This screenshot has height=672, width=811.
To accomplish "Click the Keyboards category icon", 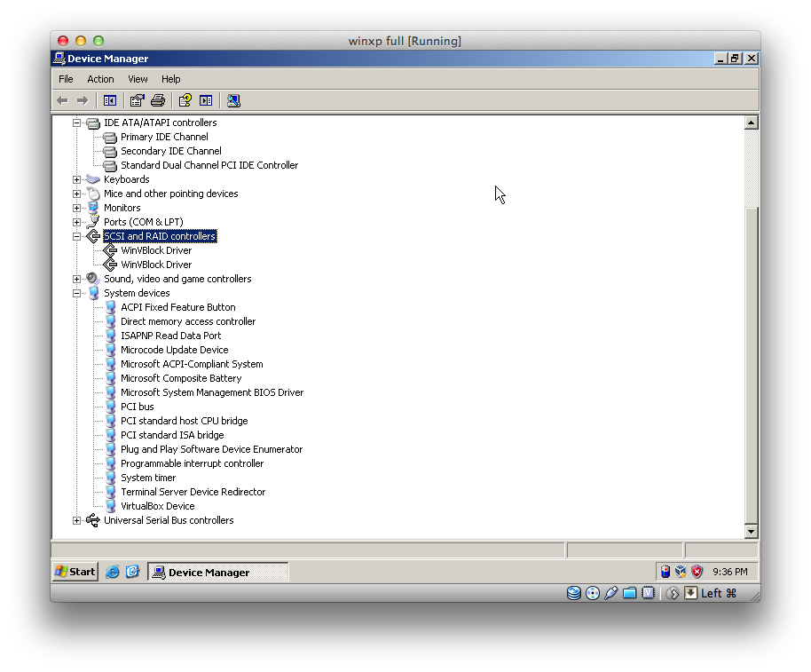I will click(x=93, y=179).
